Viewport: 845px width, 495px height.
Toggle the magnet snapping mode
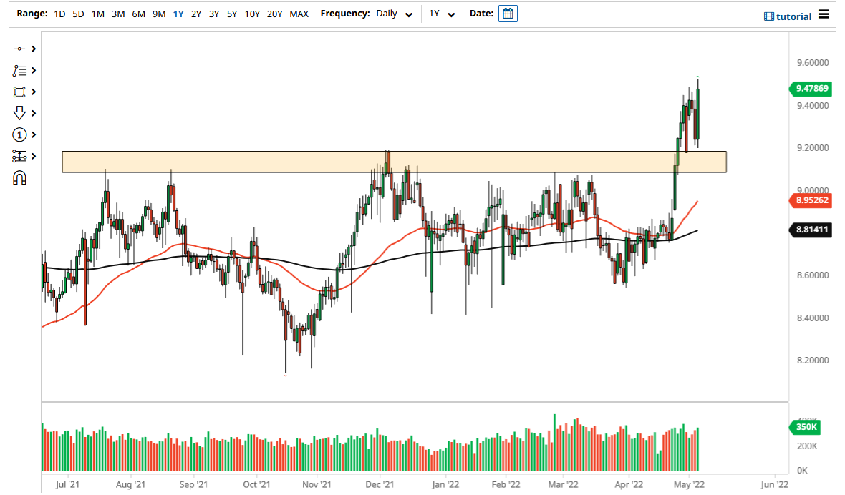click(x=20, y=177)
